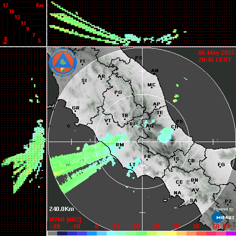Screen dimensions: 236x236
Task: Select the dark navy swatch on the dBZ scale
Action: pyautogui.click(x=62, y=234)
